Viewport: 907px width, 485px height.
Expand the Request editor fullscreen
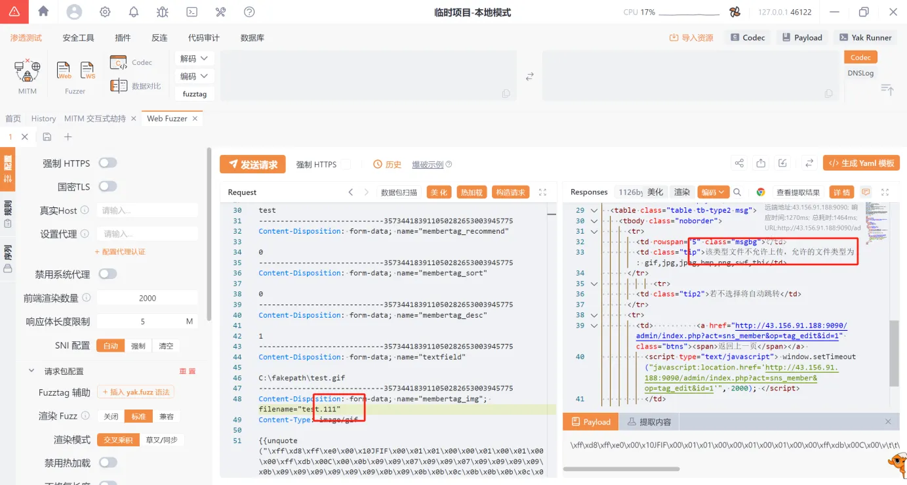coord(542,192)
